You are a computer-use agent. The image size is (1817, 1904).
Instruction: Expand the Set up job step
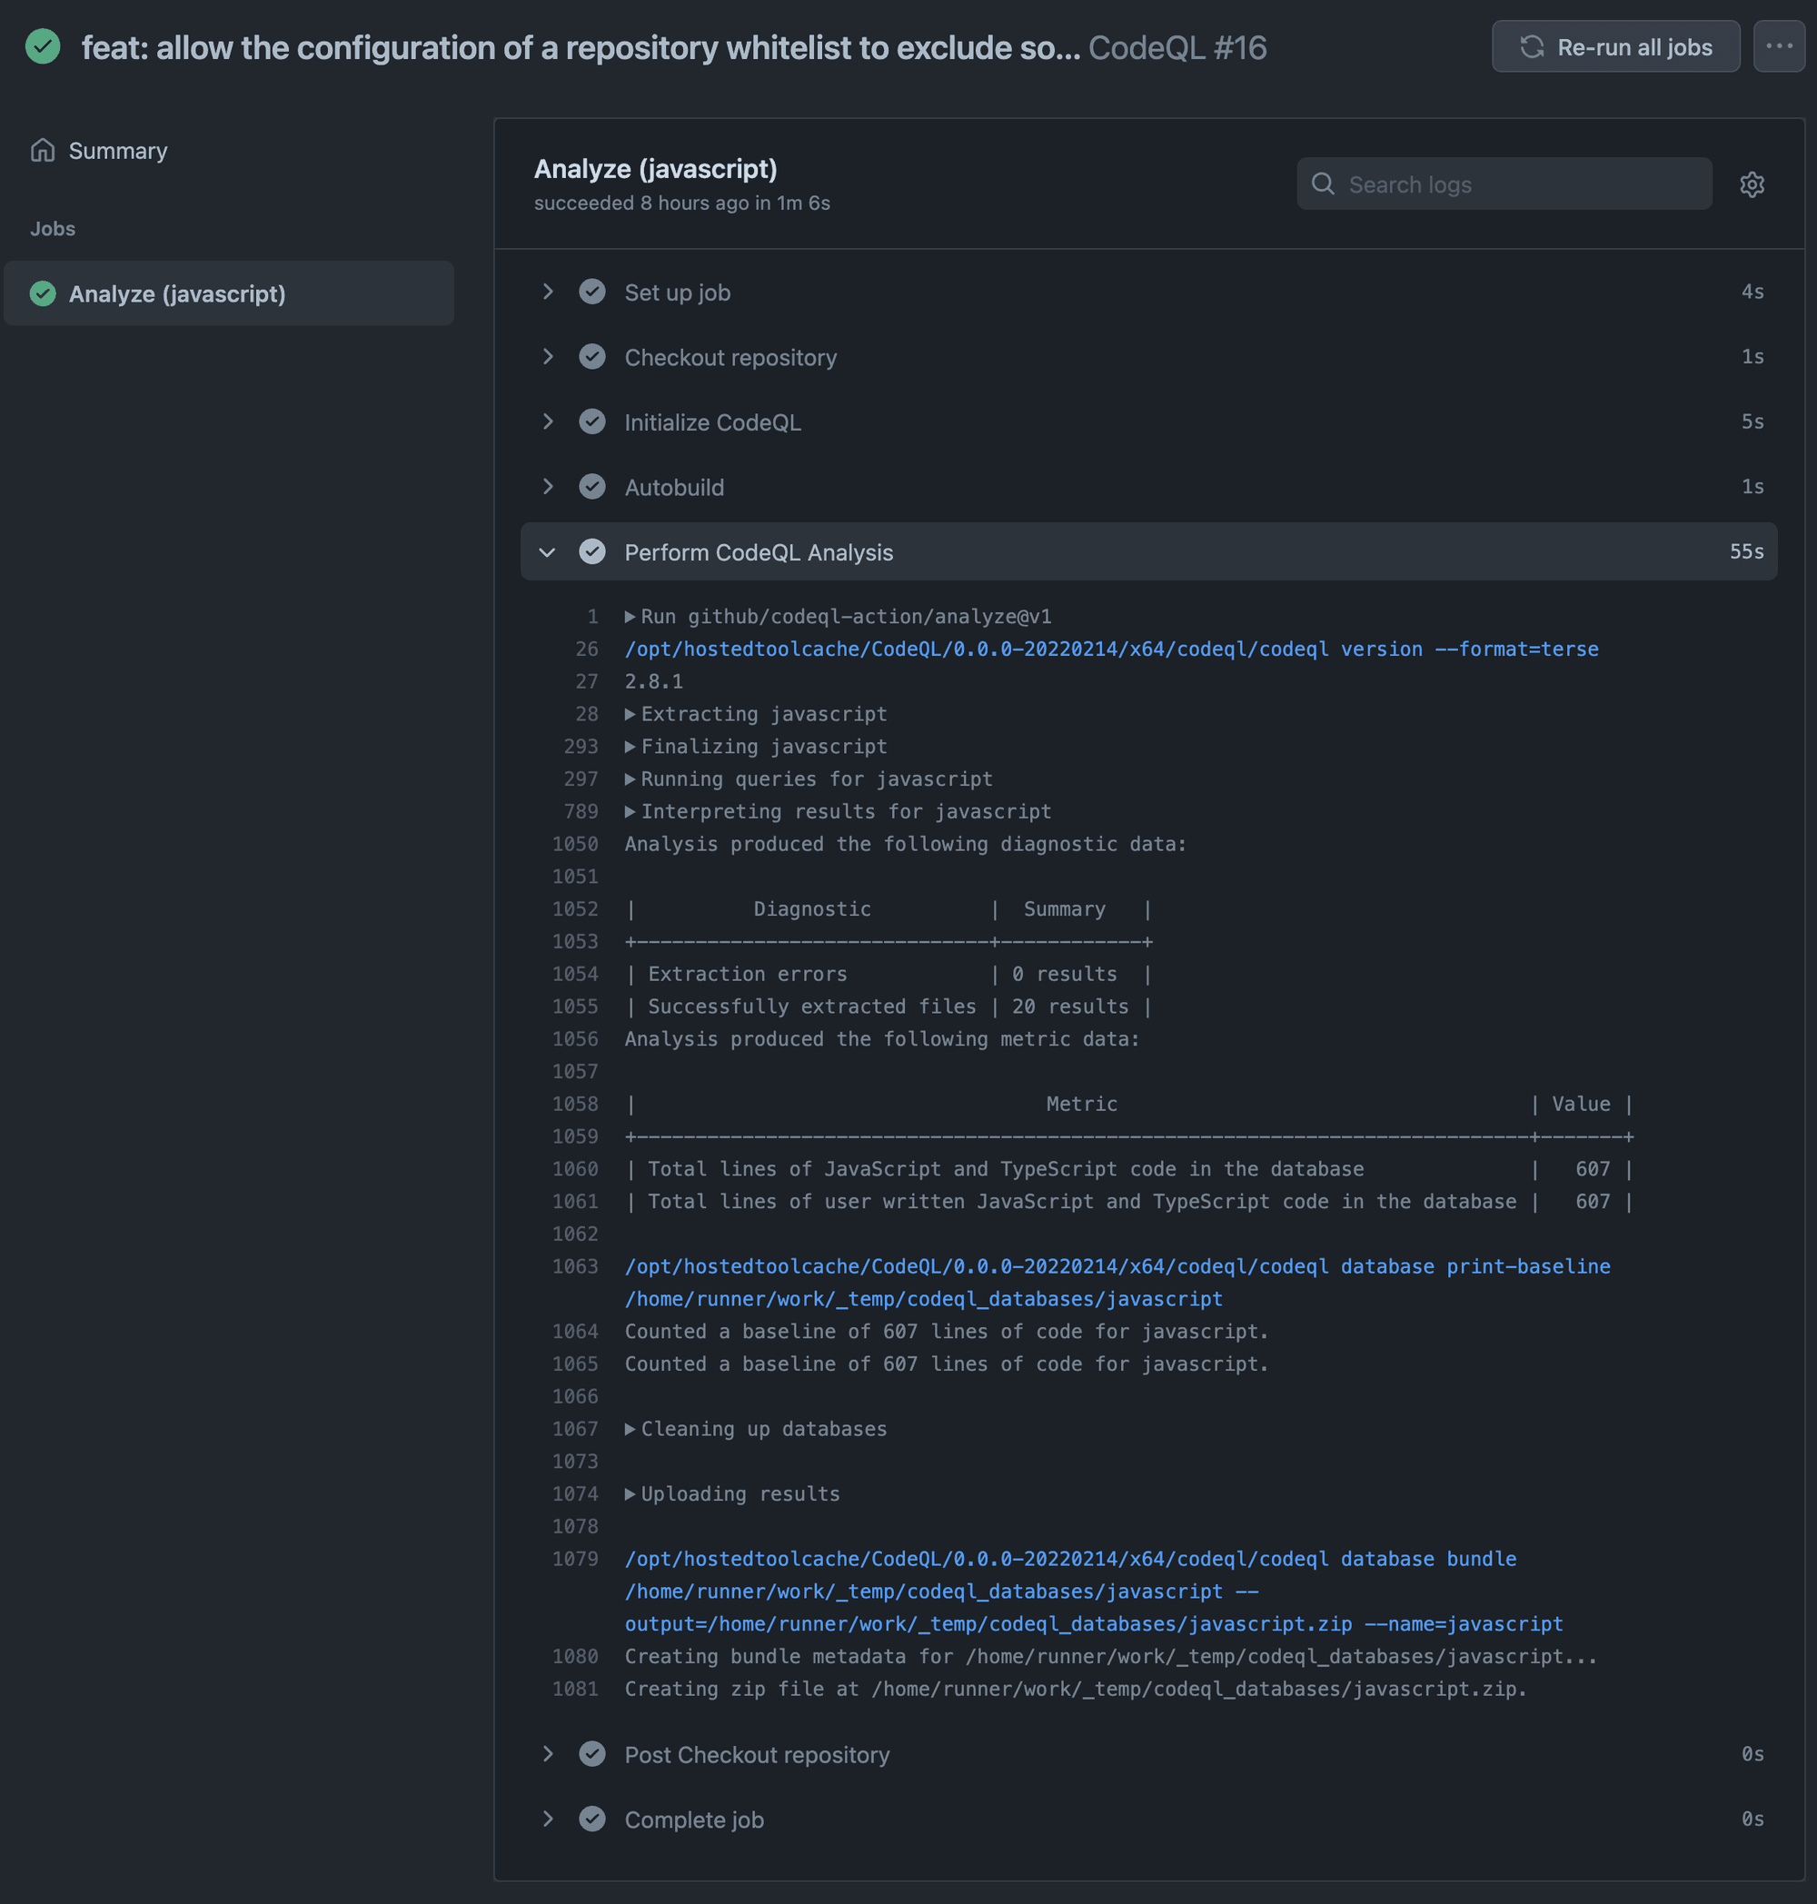point(548,292)
